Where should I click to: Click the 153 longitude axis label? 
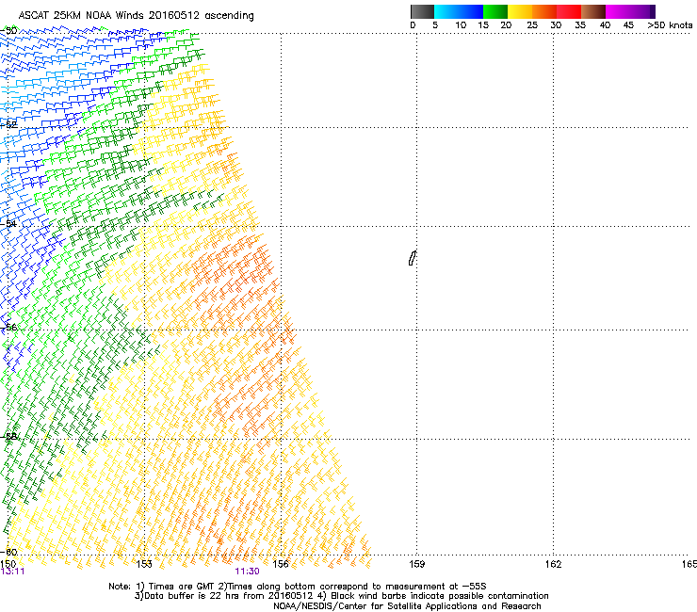click(x=144, y=564)
